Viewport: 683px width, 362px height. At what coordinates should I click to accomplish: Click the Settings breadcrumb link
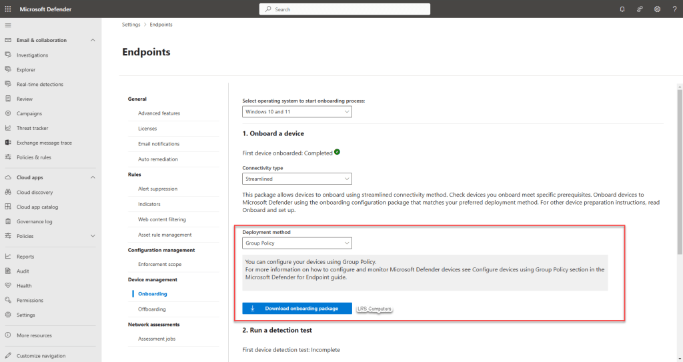[x=131, y=25]
